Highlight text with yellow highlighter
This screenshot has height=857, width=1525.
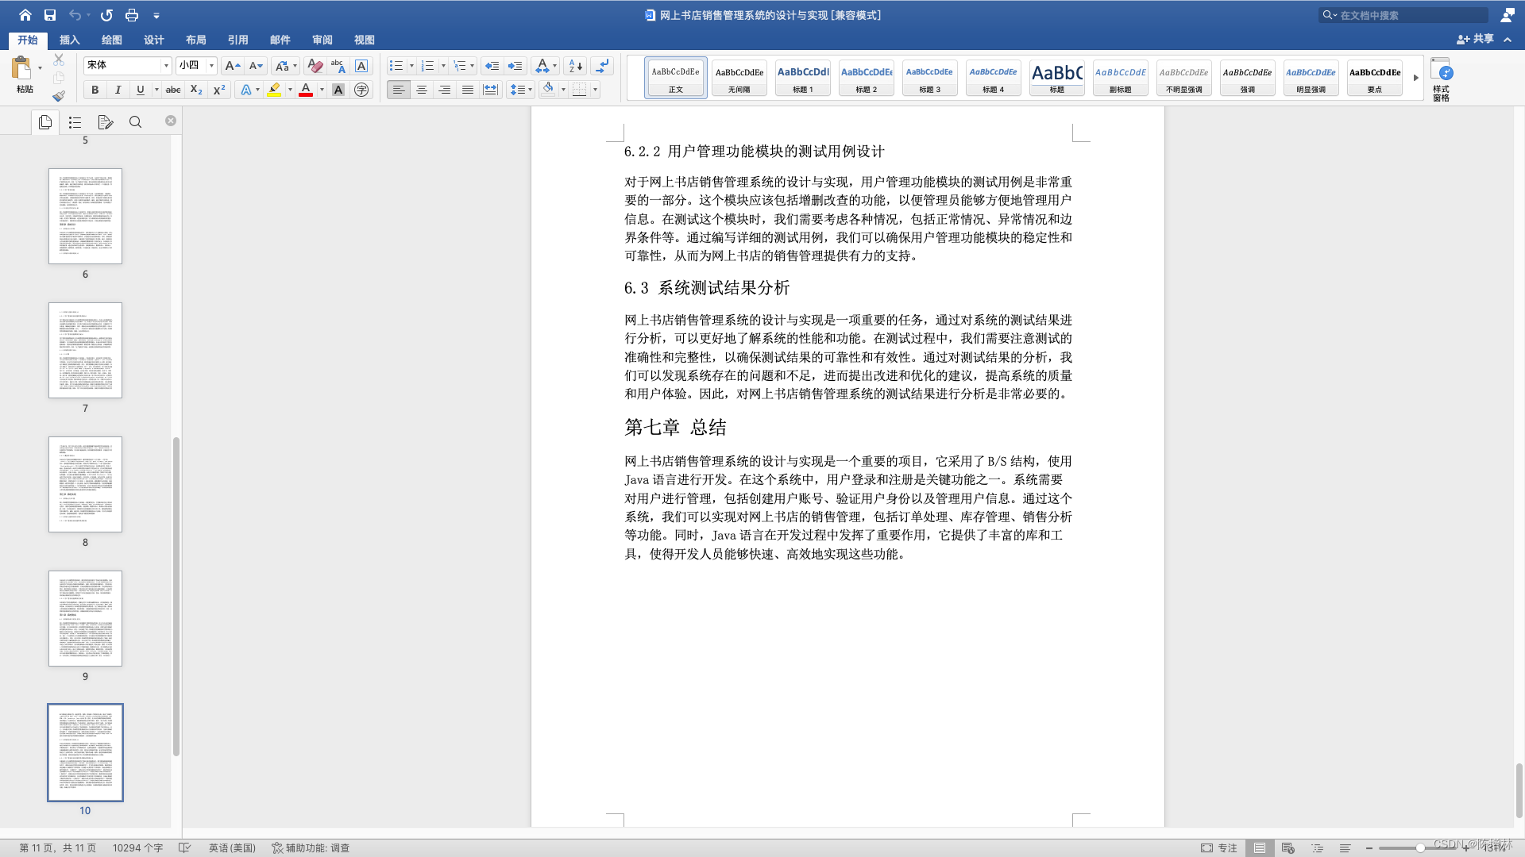tap(274, 90)
